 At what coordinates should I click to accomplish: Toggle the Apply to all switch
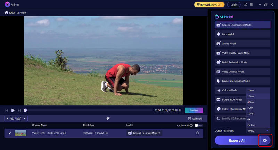coord(198,125)
